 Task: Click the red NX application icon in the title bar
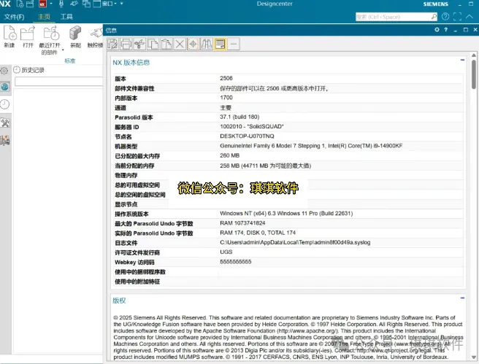[42, 4]
